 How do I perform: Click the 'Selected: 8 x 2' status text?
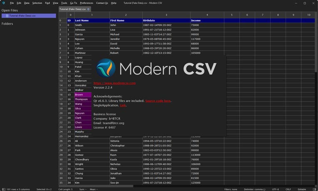pos(44,189)
